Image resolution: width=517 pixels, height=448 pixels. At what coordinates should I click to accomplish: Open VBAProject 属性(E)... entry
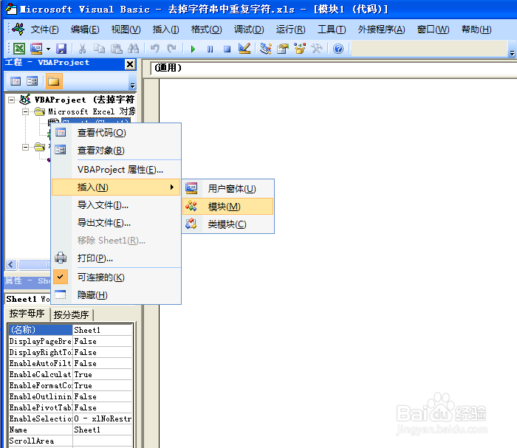117,170
